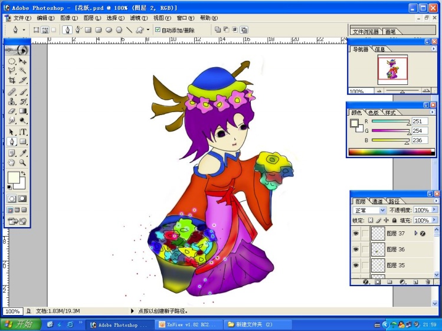Select the Elliptical Marquee tool

(12, 61)
